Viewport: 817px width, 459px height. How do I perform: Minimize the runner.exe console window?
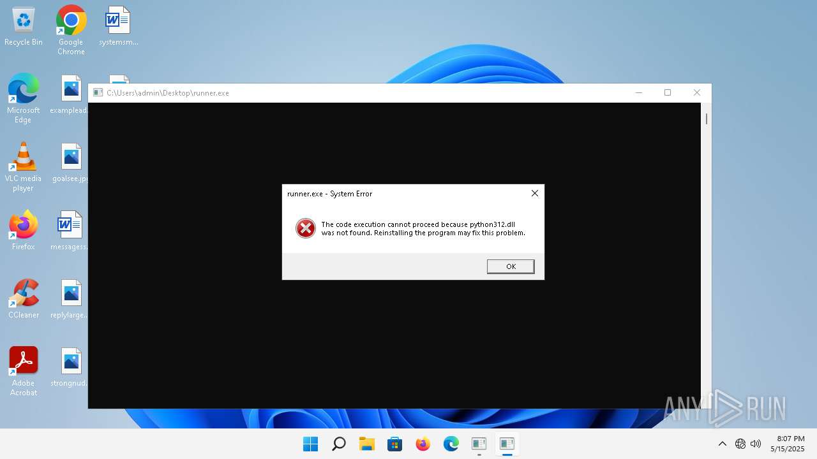(x=638, y=93)
